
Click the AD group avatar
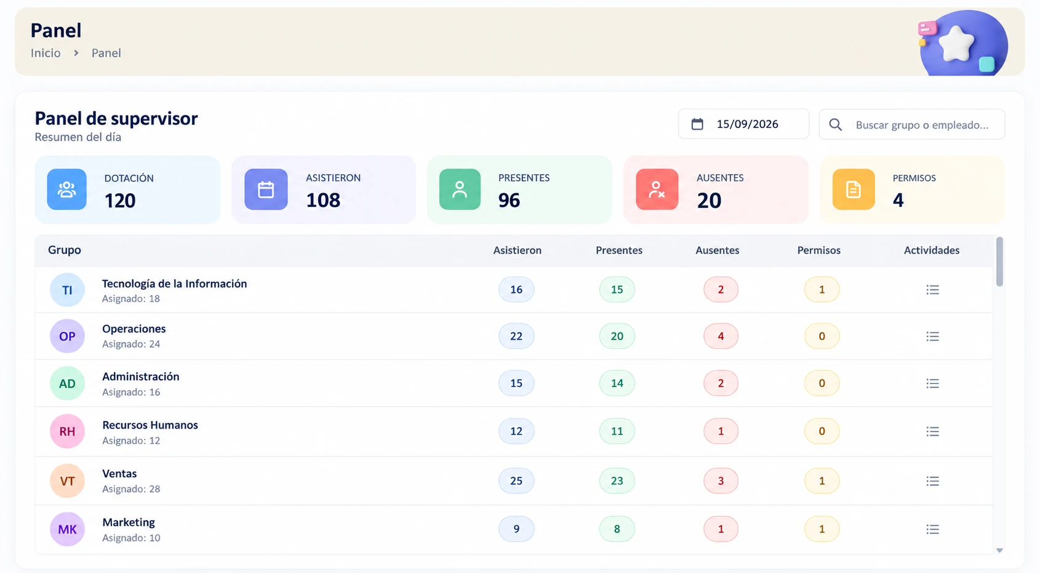(x=67, y=383)
